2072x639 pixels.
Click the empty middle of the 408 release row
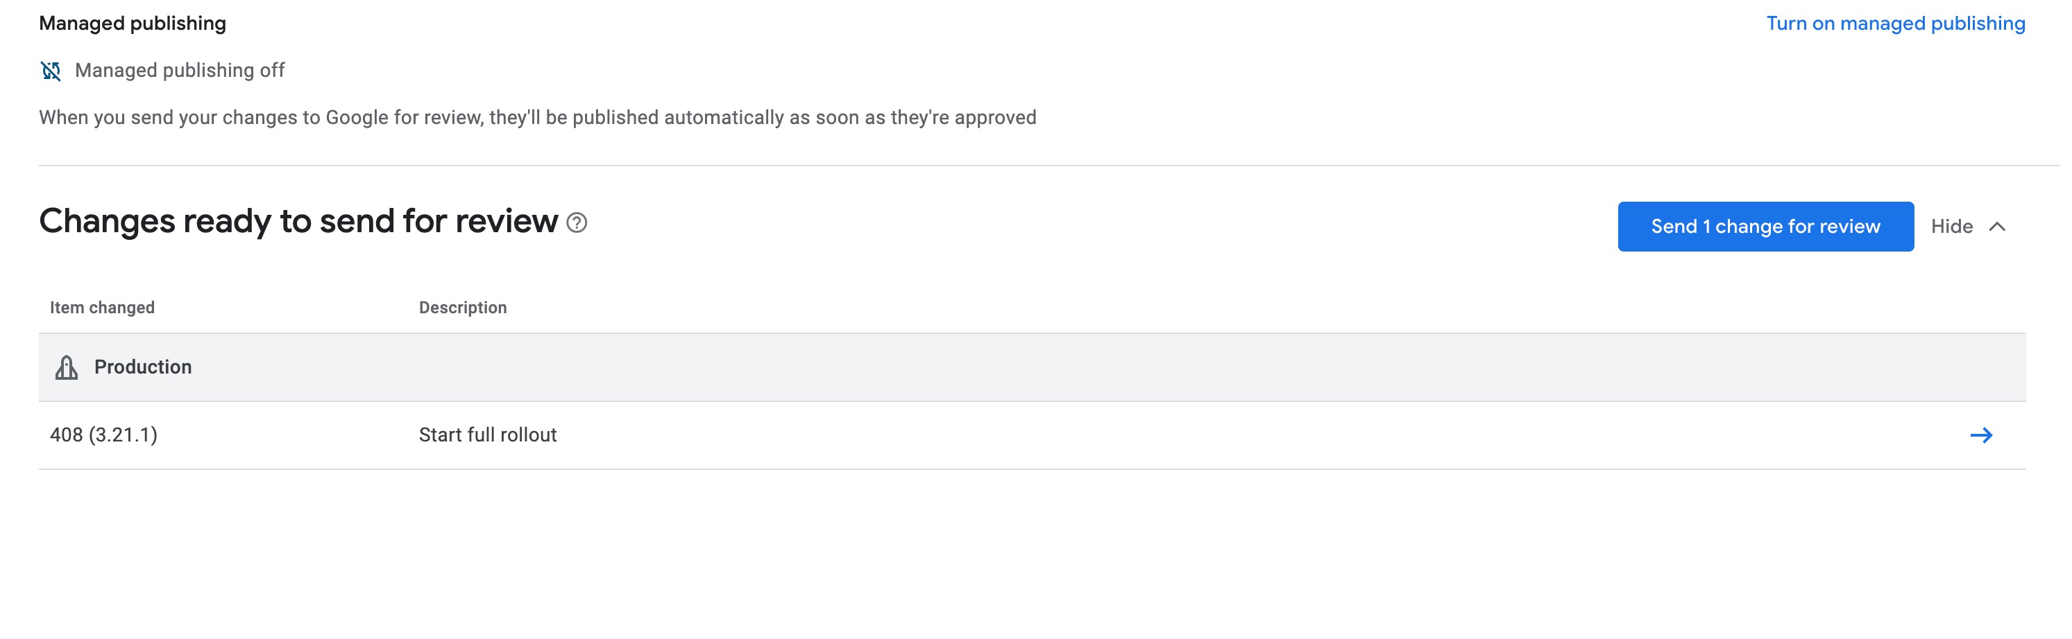click(1207, 435)
